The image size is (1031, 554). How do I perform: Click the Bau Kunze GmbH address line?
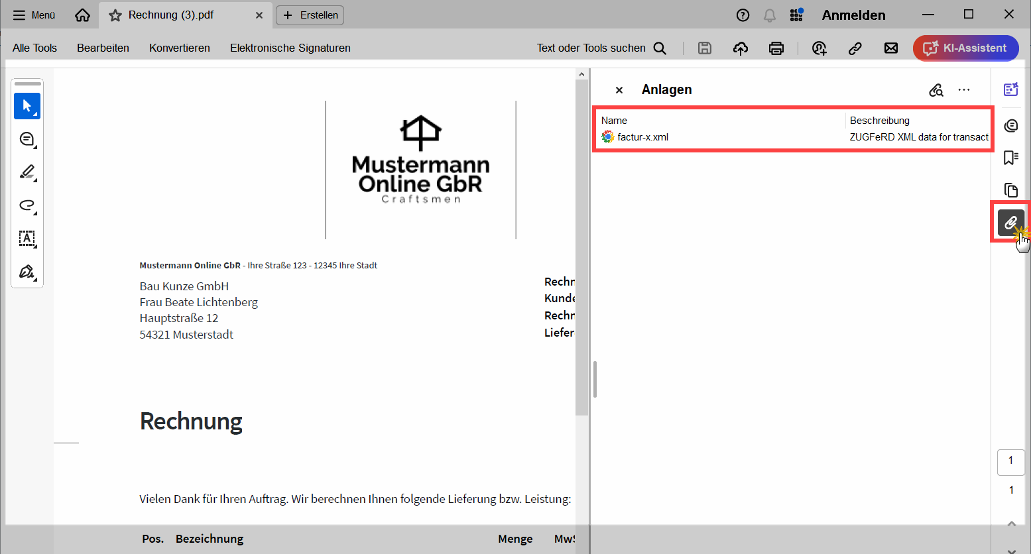tap(184, 286)
